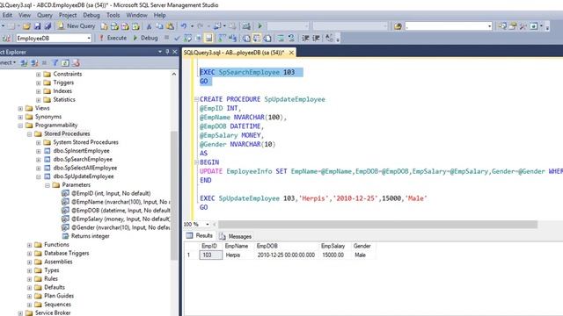The image size is (563, 316).
Task: Open the Object Explorer window position dropdown
Action: tap(160, 52)
